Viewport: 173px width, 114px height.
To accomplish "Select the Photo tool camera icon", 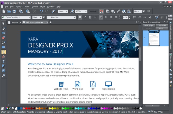I will click(4, 33).
